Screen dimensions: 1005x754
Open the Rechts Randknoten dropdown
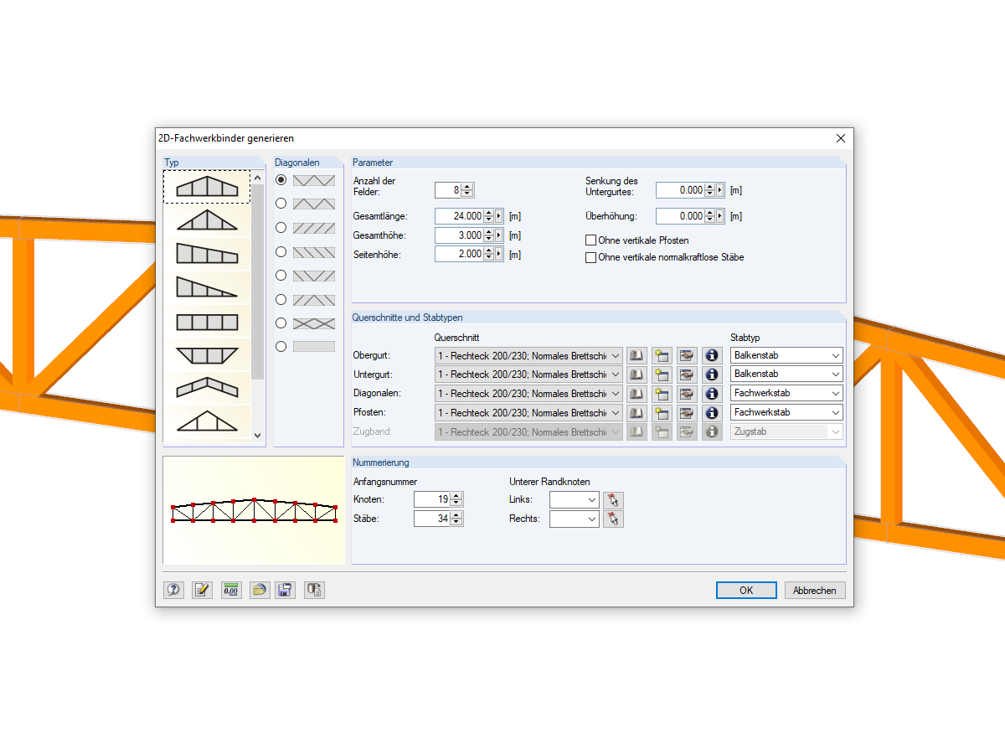(575, 519)
